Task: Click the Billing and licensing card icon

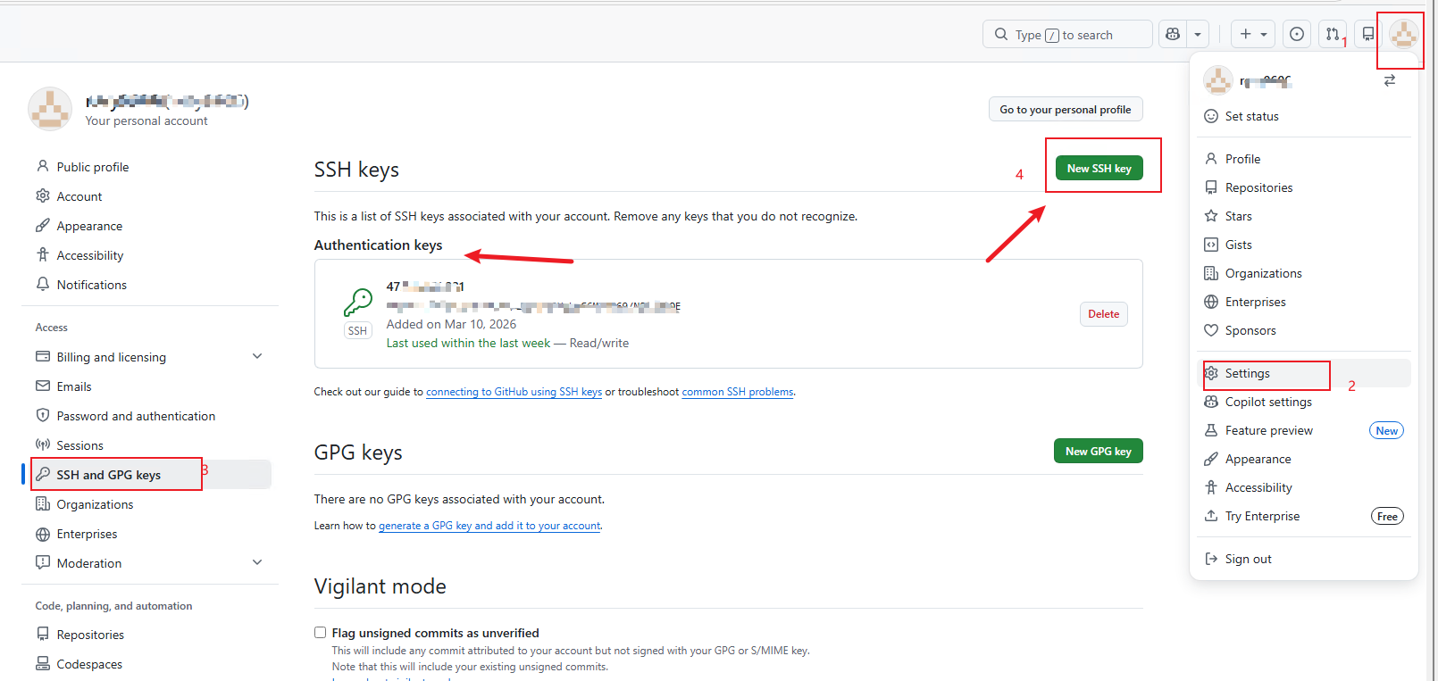Action: point(43,356)
